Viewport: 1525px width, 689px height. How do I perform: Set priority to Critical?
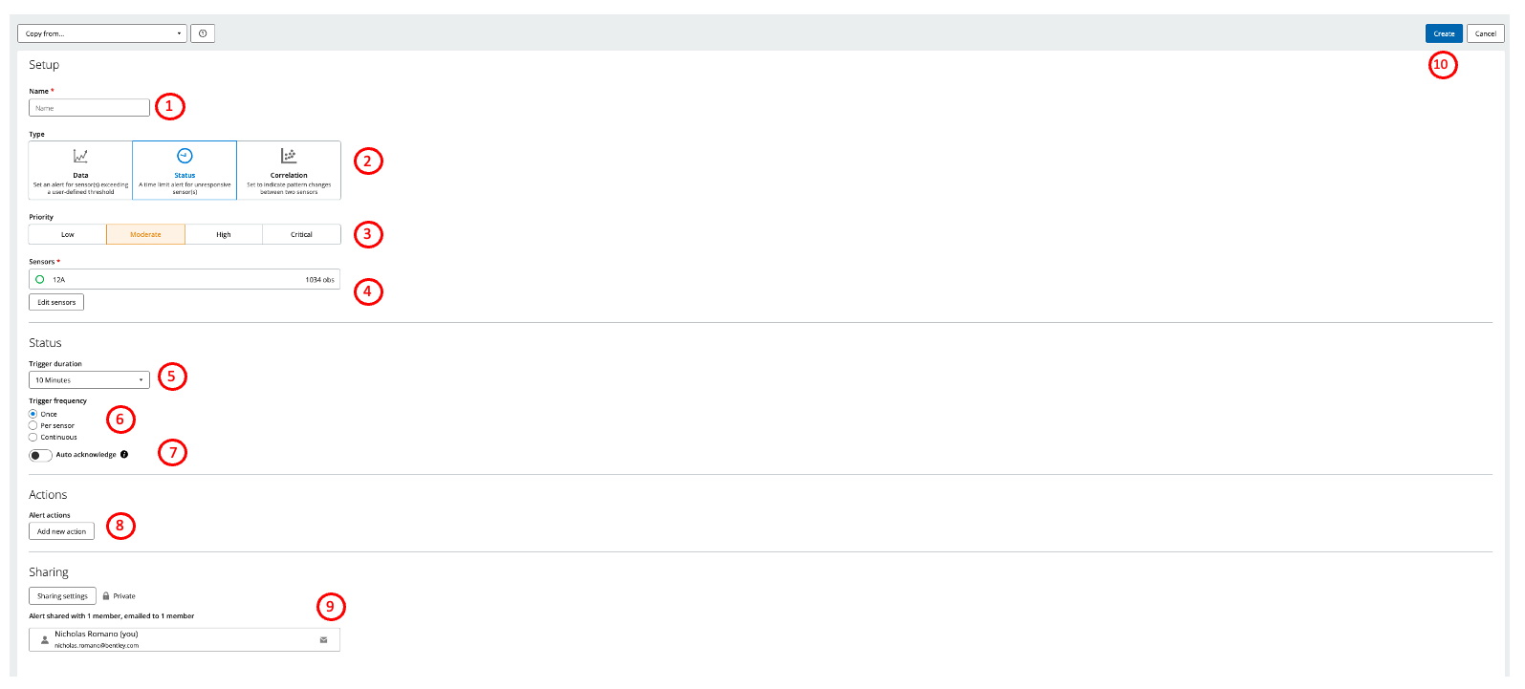pos(301,234)
